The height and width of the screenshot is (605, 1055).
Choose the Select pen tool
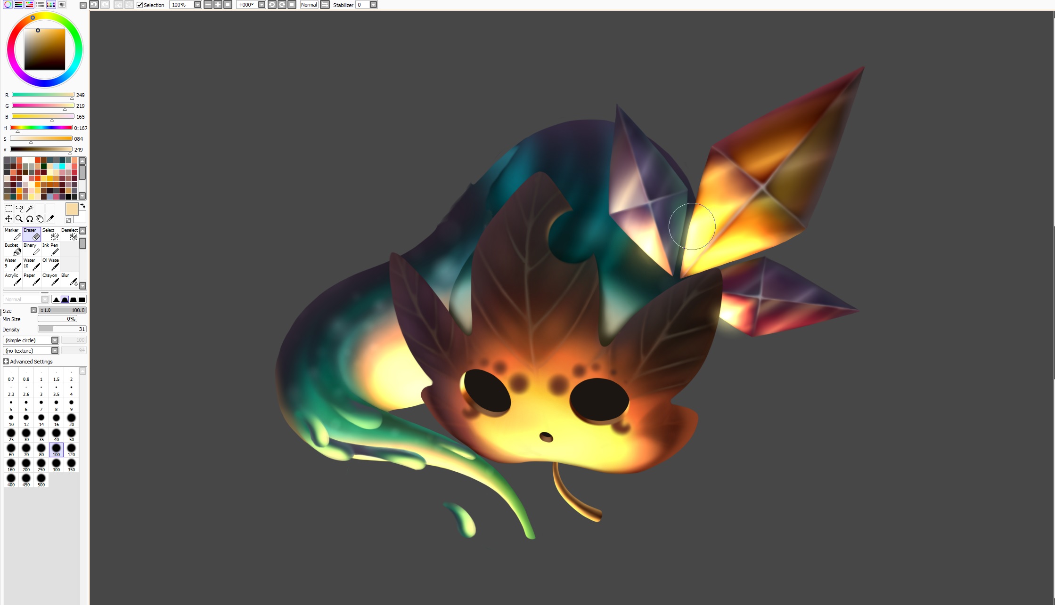(x=50, y=234)
